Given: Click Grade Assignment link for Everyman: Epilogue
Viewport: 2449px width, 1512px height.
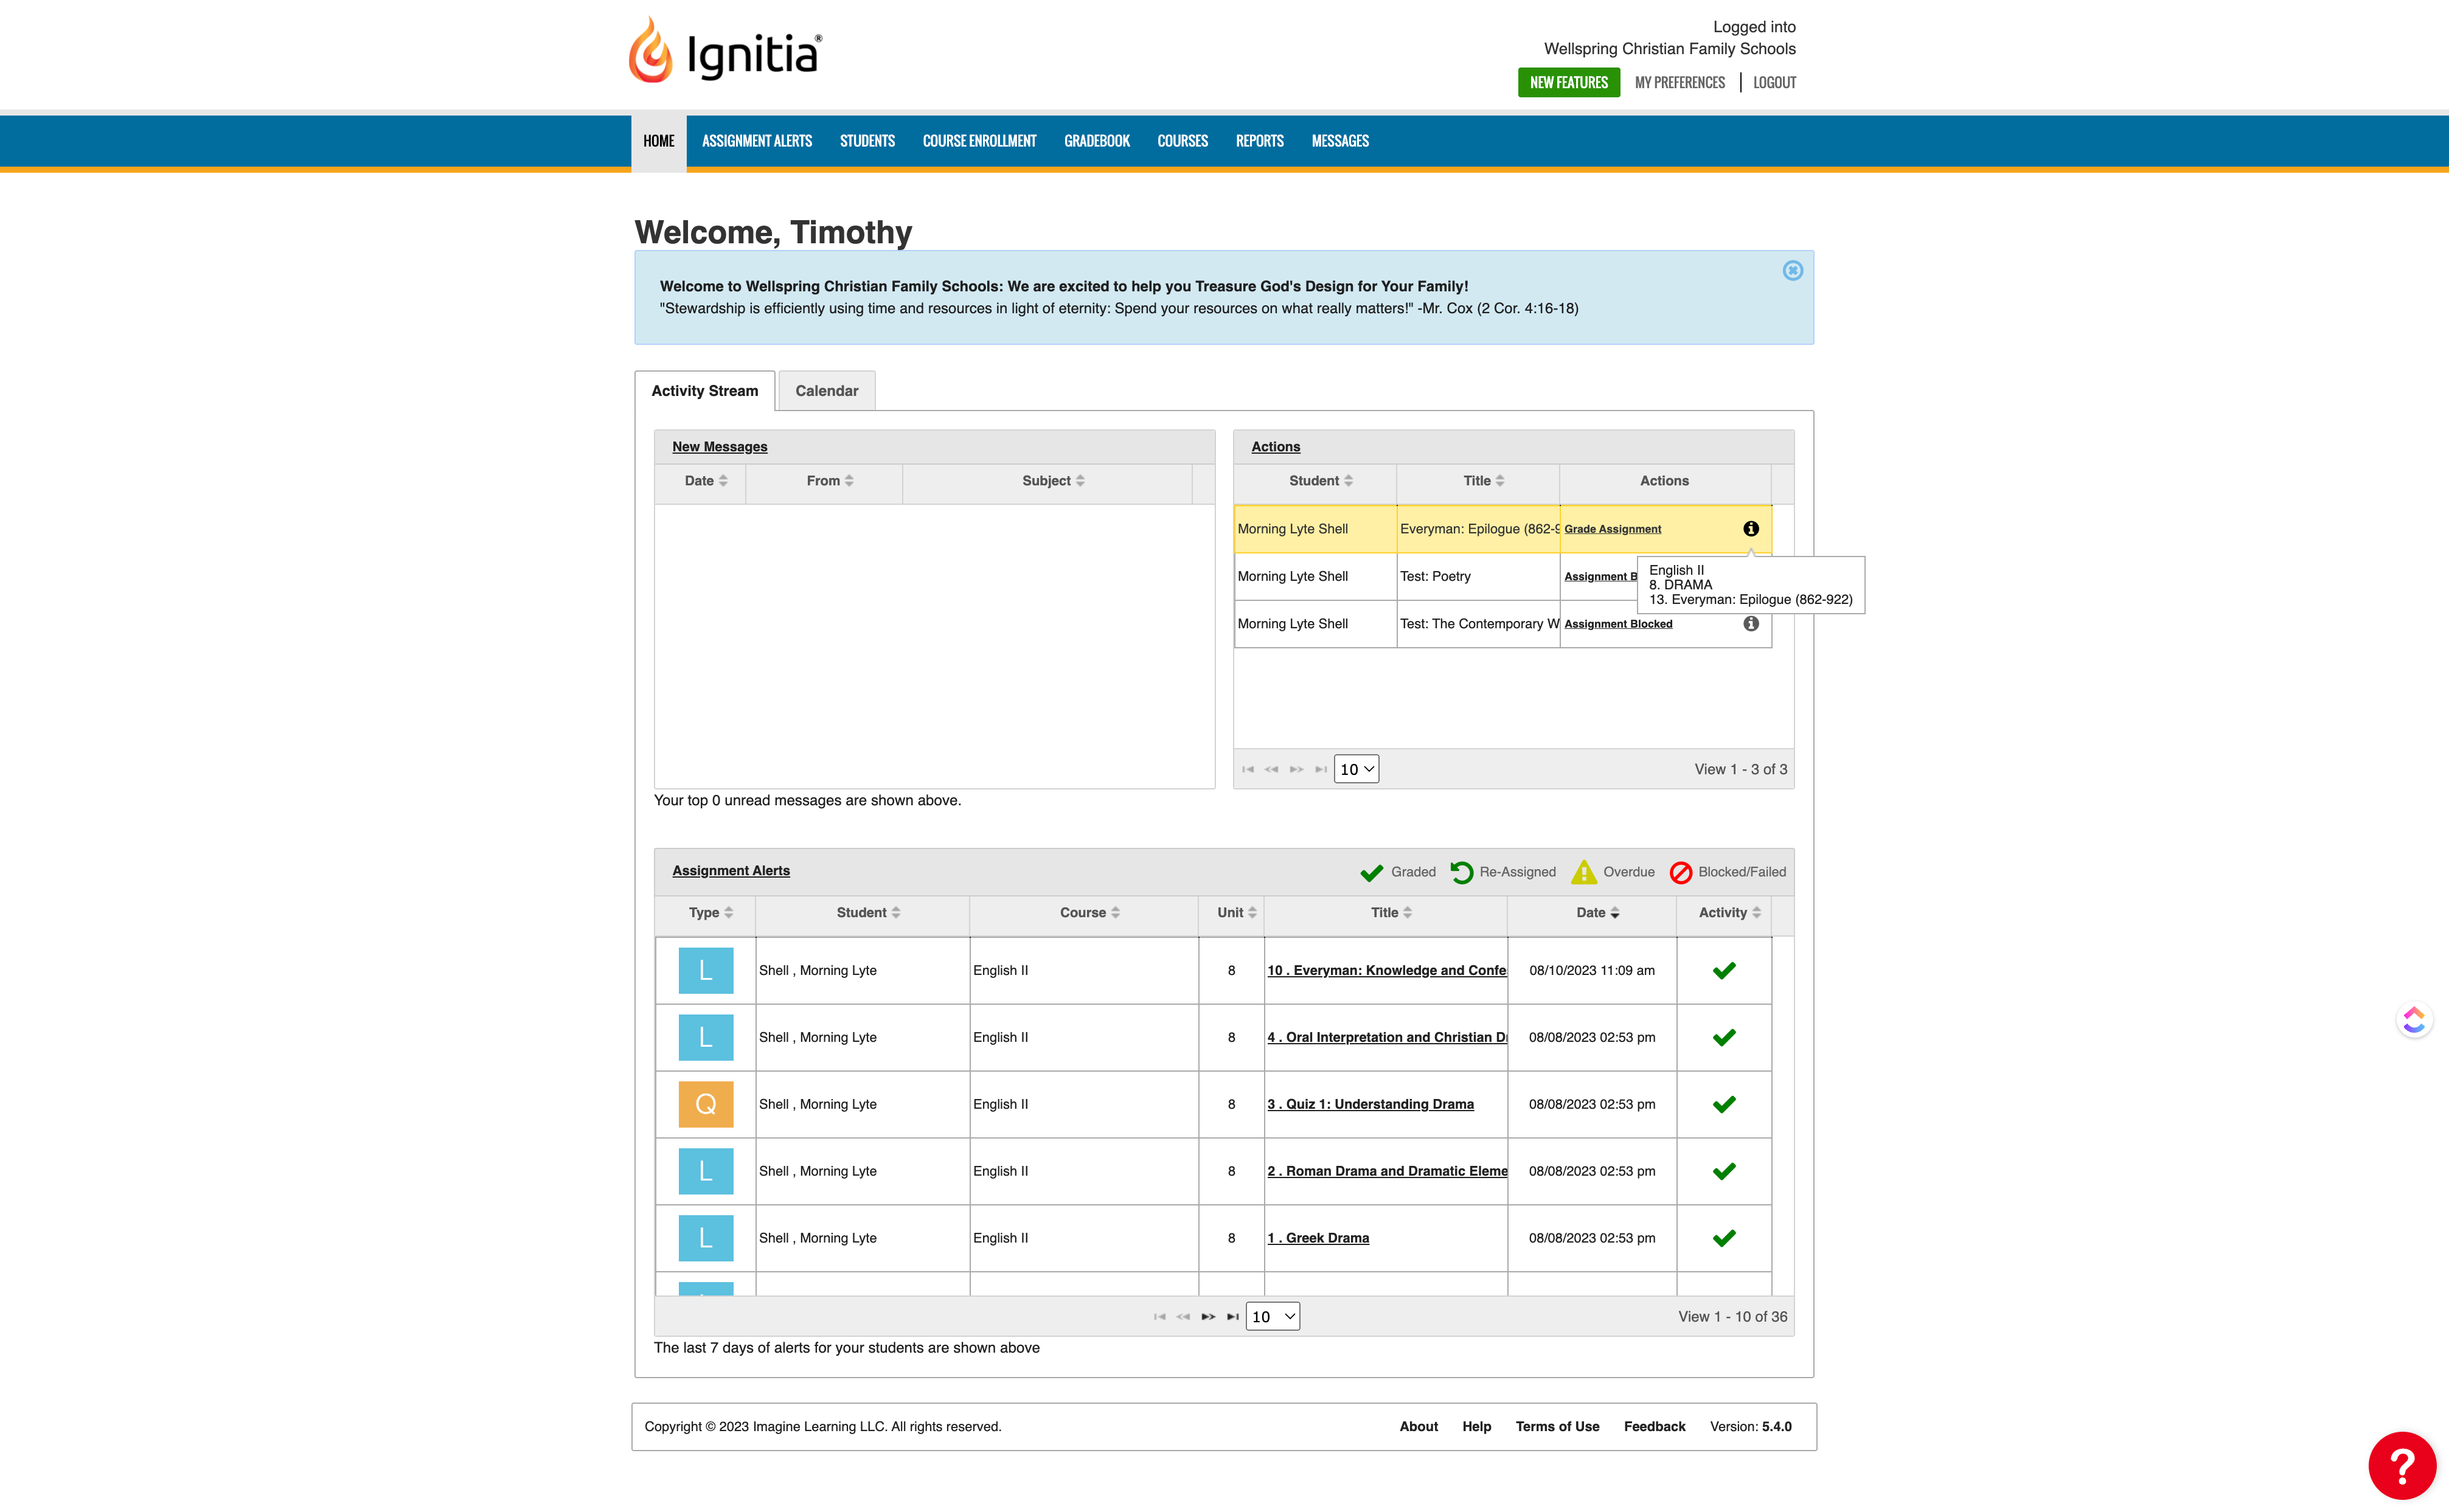Looking at the screenshot, I should [1612, 529].
